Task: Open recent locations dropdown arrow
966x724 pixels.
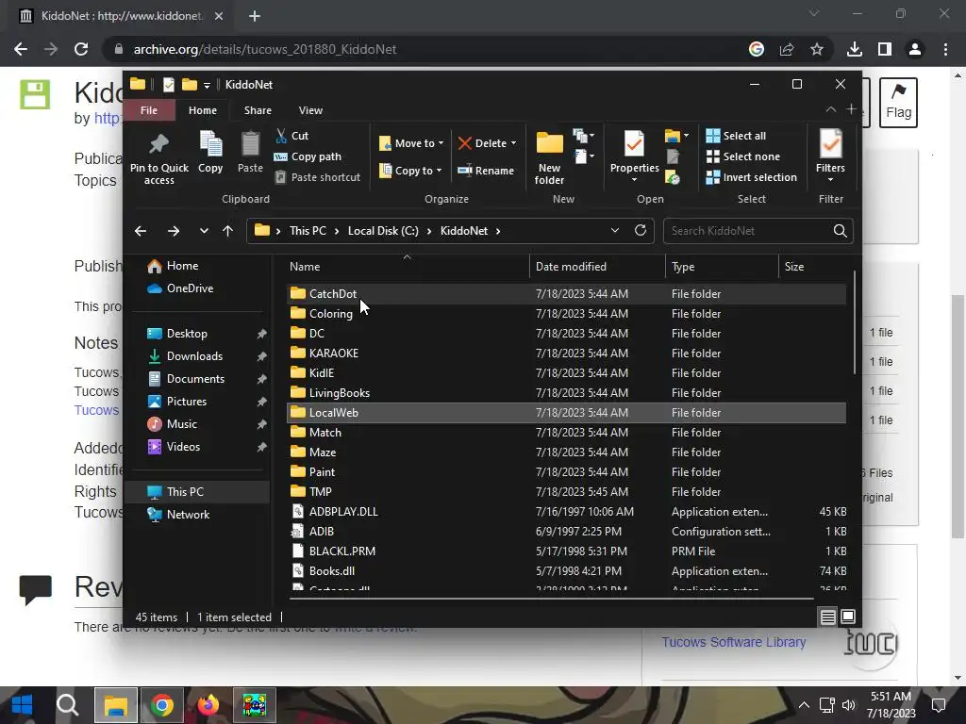Action: [204, 231]
